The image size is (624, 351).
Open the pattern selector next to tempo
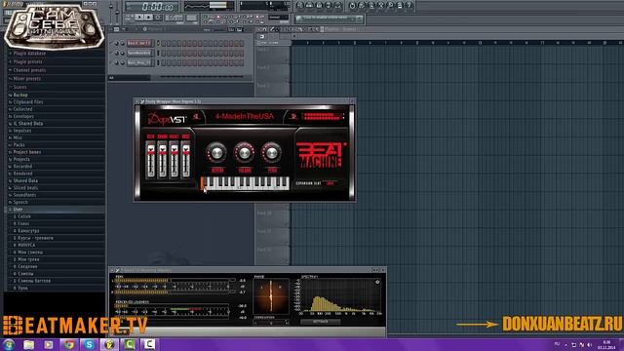tap(192, 18)
